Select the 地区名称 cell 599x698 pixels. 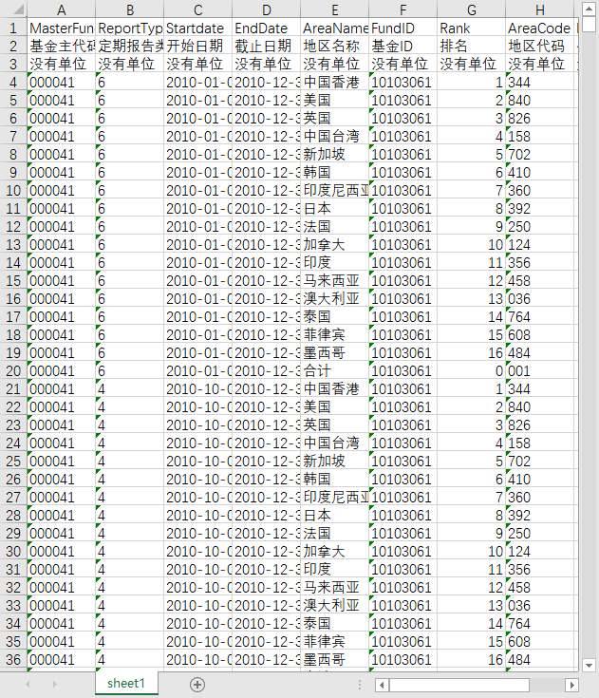pyautogui.click(x=335, y=46)
